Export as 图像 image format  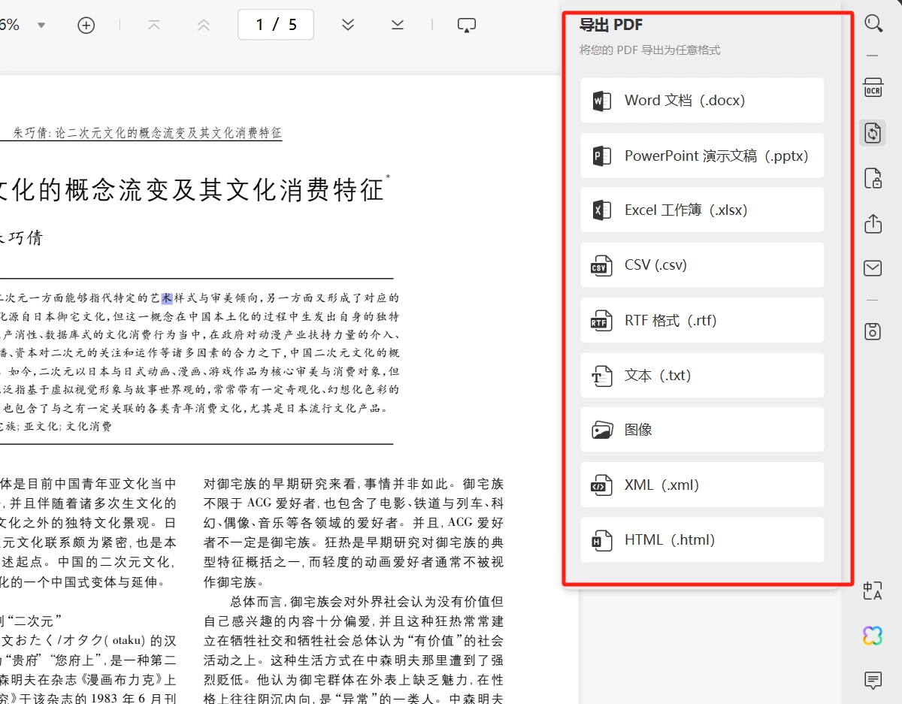[702, 430]
